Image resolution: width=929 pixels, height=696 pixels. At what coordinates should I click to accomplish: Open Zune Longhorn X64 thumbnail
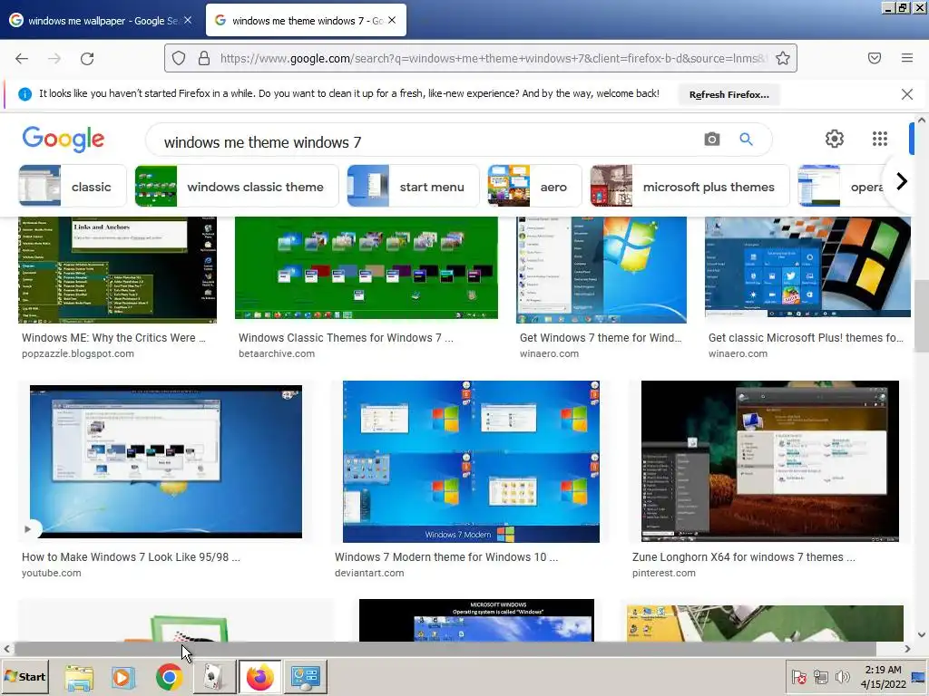(x=770, y=461)
